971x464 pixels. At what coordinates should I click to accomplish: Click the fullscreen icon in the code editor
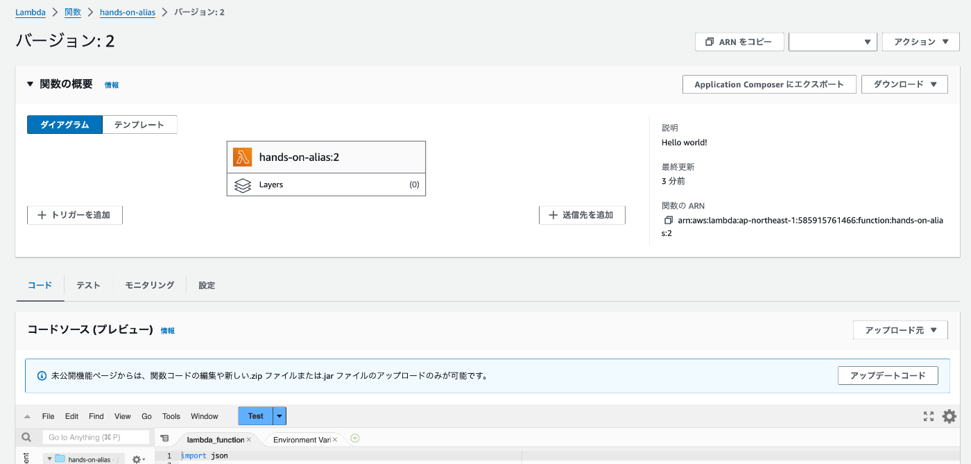click(929, 416)
